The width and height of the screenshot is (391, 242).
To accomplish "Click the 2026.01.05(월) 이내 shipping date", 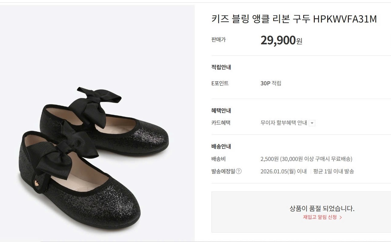I will pos(283,171).
